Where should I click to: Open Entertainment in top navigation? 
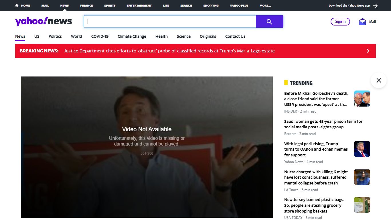click(139, 5)
